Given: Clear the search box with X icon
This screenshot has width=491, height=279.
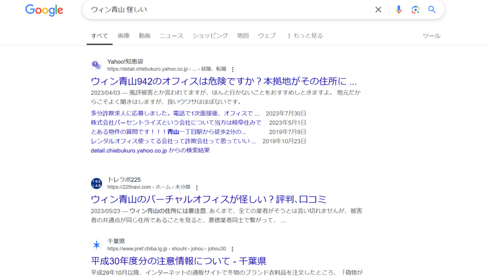Looking at the screenshot, I should (x=378, y=10).
